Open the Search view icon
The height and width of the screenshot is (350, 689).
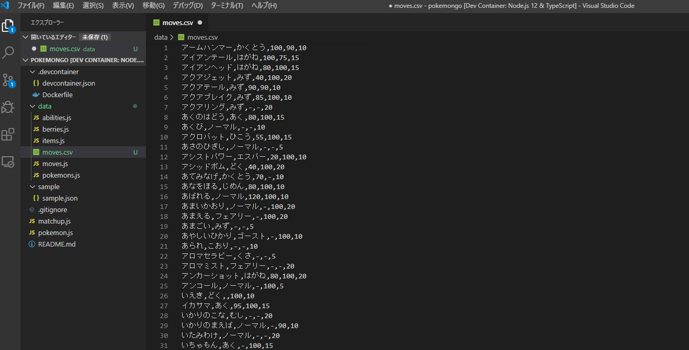point(9,53)
